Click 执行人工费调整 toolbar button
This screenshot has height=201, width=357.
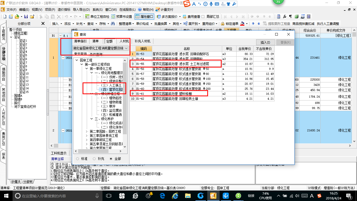328,24
